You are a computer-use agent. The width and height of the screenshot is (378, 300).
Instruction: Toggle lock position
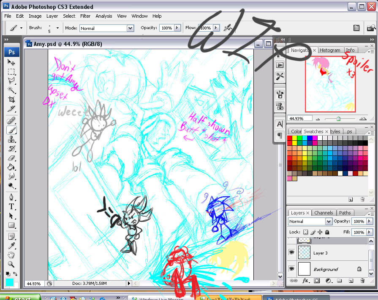pos(320,232)
